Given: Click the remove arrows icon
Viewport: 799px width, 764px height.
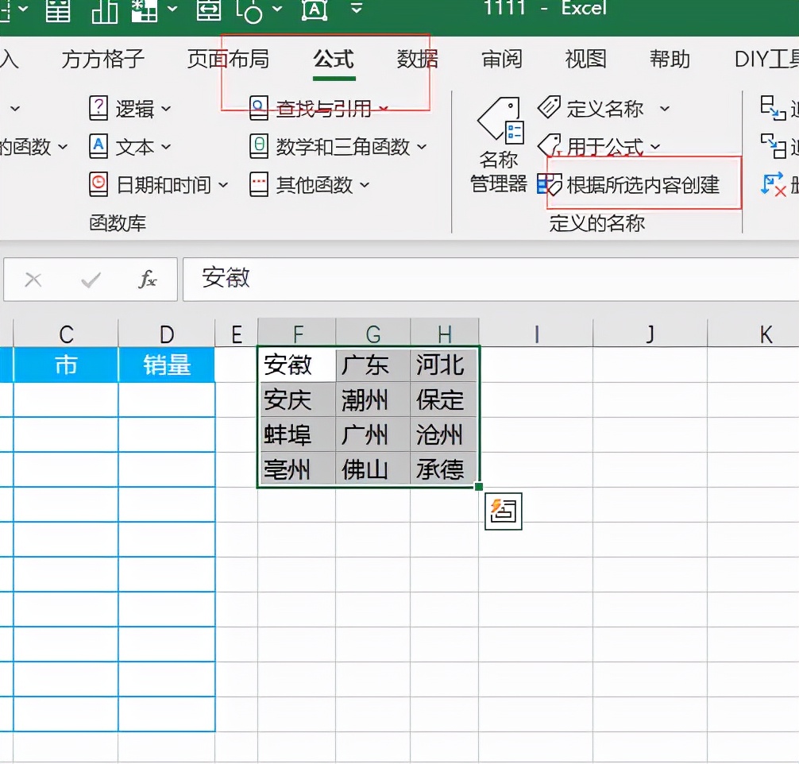Looking at the screenshot, I should [x=773, y=184].
